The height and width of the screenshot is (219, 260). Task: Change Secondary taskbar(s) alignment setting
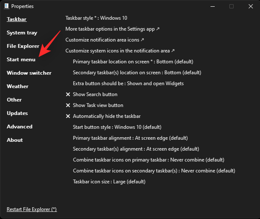pyautogui.click(x=136, y=149)
